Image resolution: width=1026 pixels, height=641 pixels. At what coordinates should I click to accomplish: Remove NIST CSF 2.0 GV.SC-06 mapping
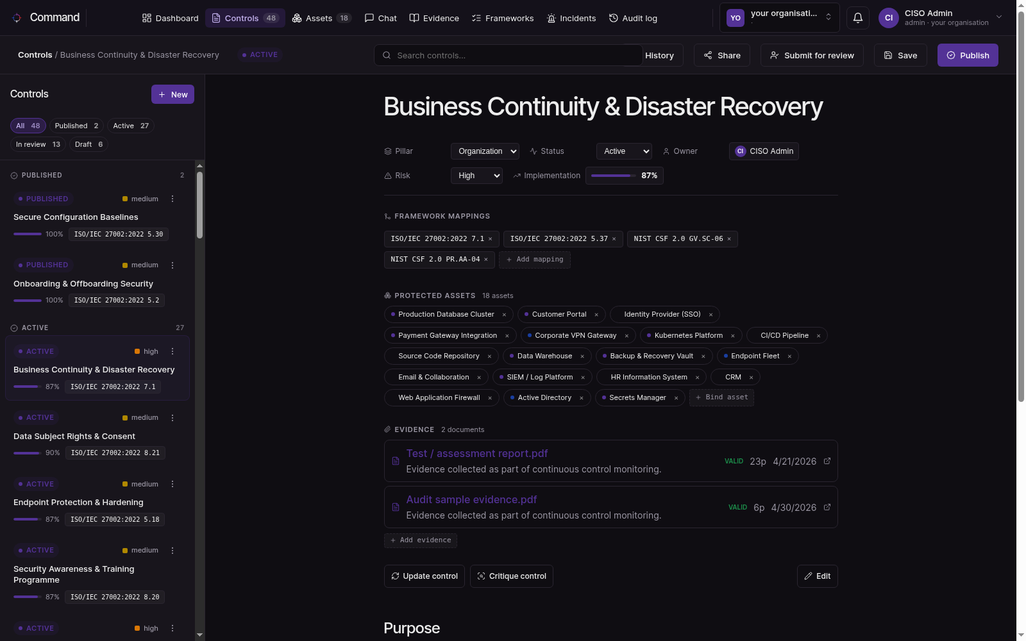pos(729,239)
